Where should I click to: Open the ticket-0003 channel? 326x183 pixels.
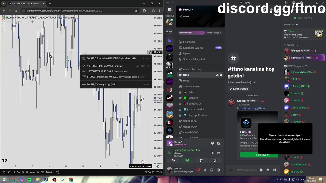click(x=200, y=121)
